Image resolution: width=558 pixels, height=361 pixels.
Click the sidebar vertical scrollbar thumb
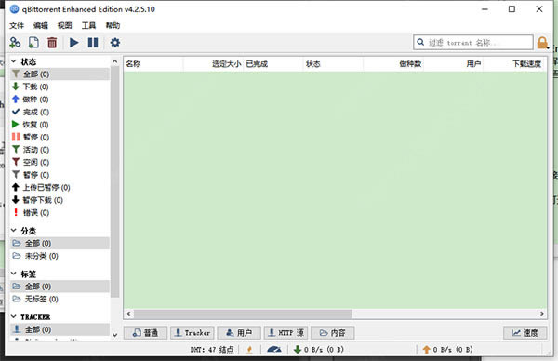(114, 181)
